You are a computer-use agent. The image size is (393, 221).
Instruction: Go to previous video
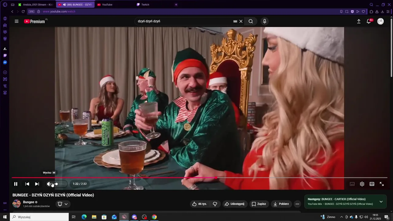[27, 184]
